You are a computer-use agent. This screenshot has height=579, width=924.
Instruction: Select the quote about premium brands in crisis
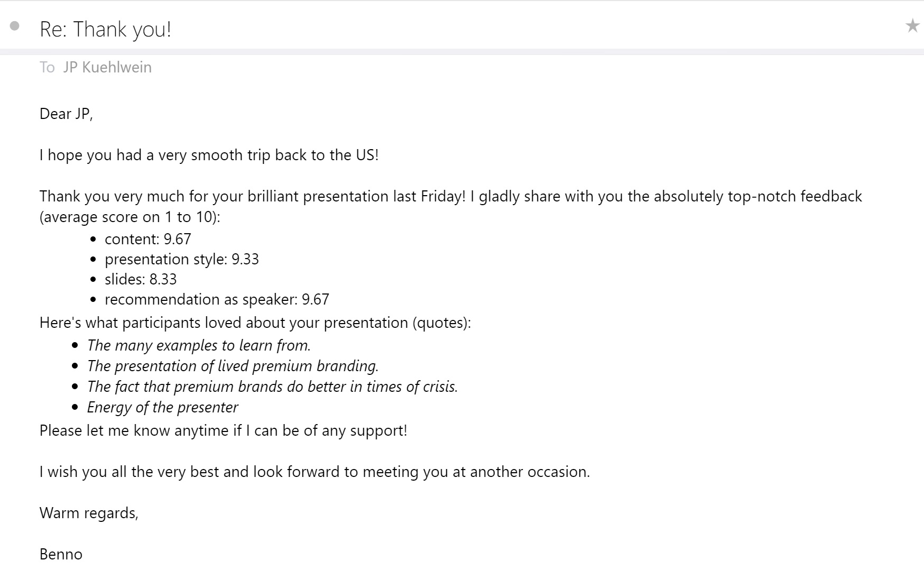tap(273, 387)
